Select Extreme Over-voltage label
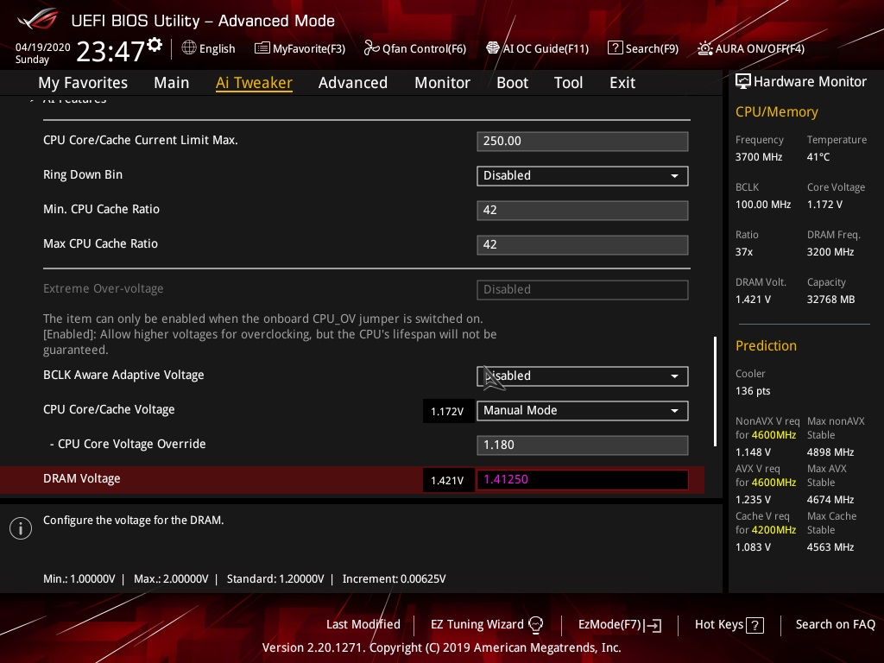Image resolution: width=884 pixels, height=663 pixels. point(104,288)
